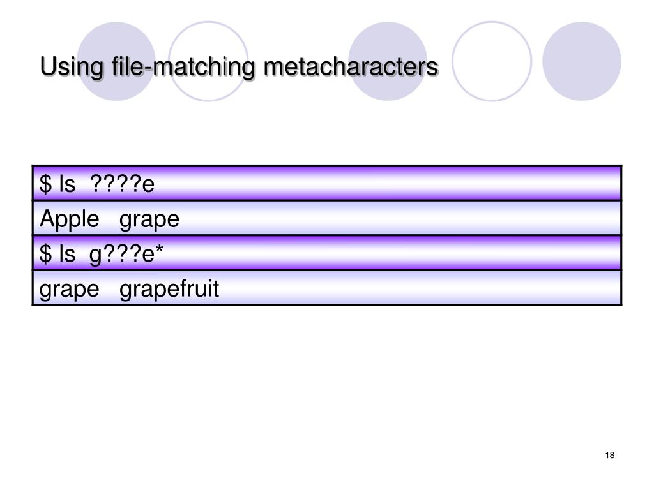Click the slide title "Using file-matching metacharacters"
Screen dimensions: 654x490
pyautogui.click(x=239, y=66)
